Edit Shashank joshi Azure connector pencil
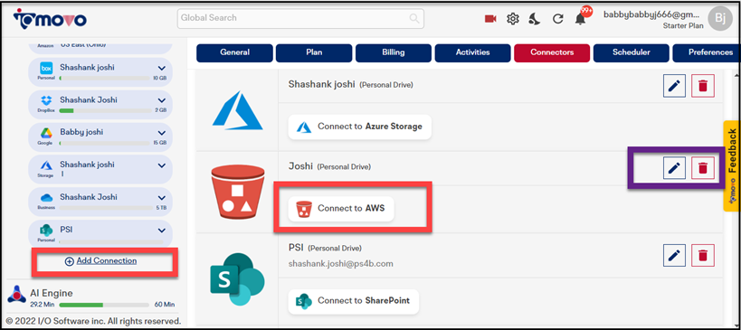Image resolution: width=741 pixels, height=330 pixels. pyautogui.click(x=674, y=86)
